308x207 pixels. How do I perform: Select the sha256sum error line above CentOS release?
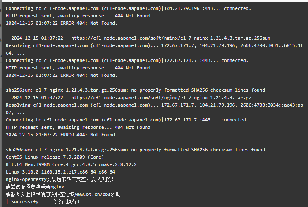point(135,150)
